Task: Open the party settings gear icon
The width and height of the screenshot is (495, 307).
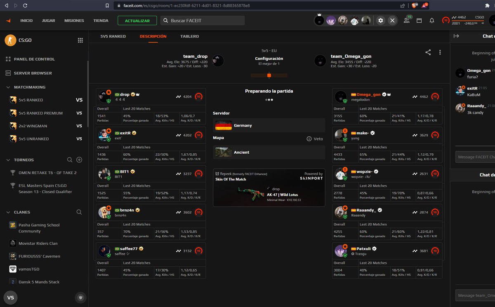Action: tap(380, 21)
